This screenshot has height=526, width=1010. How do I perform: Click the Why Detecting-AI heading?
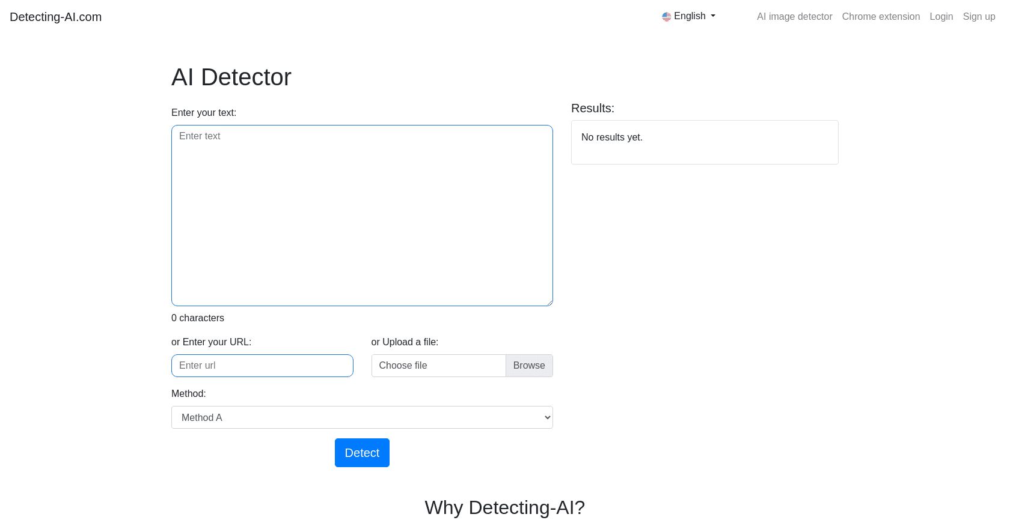505,507
